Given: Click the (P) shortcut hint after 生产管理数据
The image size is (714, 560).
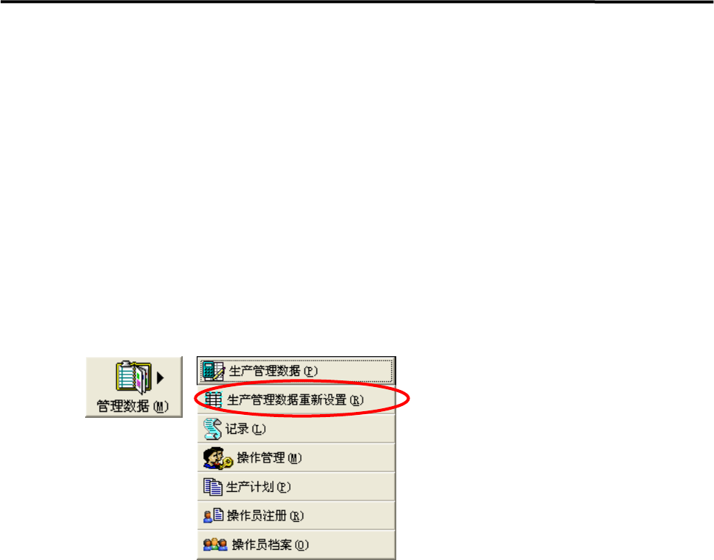Looking at the screenshot, I should click(x=310, y=371).
